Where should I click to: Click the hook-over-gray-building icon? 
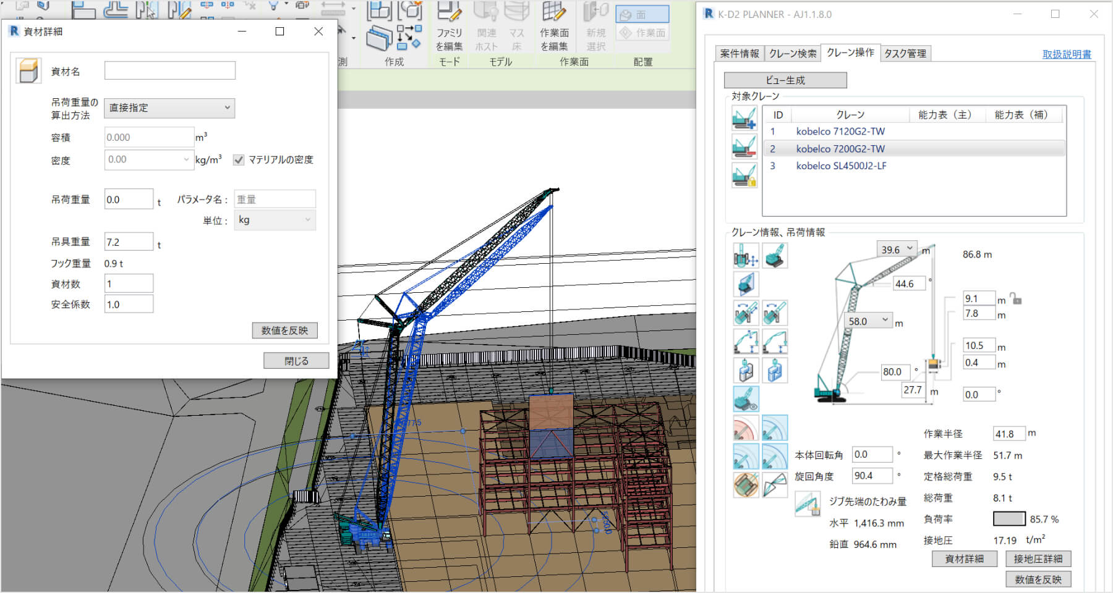pyautogui.click(x=746, y=371)
